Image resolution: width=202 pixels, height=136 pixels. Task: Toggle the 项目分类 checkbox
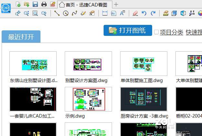click(x=156, y=32)
